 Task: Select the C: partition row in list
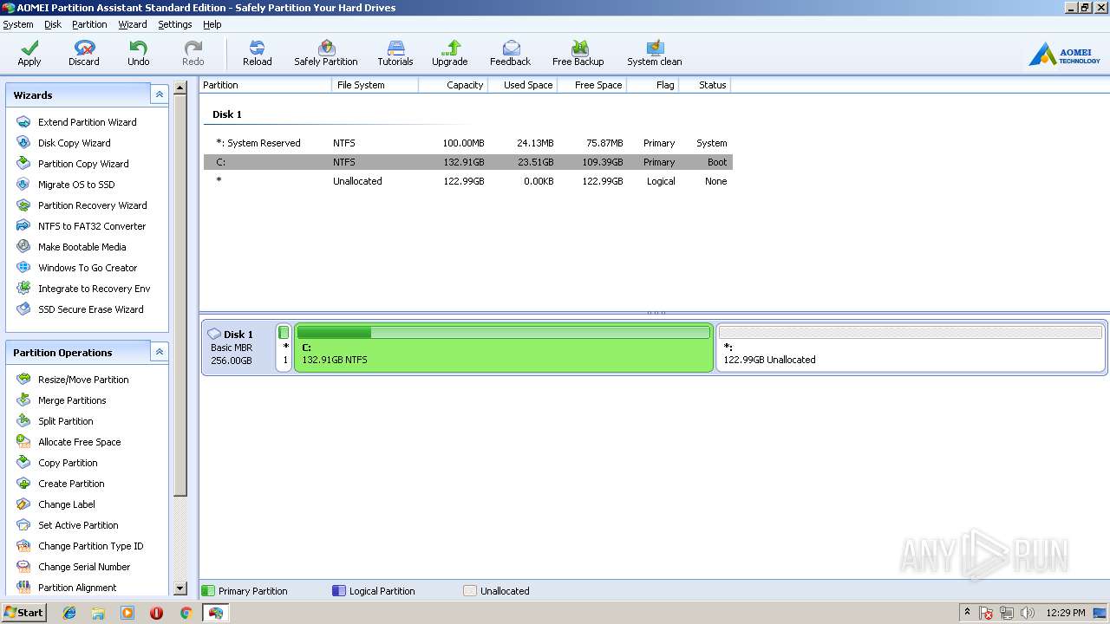(468, 162)
